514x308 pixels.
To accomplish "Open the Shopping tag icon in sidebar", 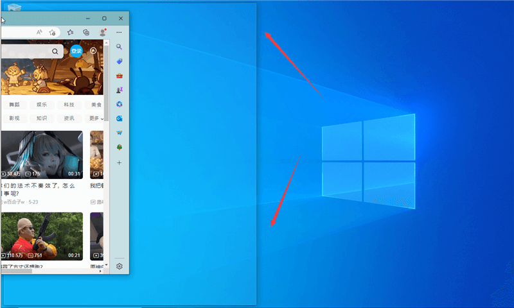I will click(x=119, y=62).
